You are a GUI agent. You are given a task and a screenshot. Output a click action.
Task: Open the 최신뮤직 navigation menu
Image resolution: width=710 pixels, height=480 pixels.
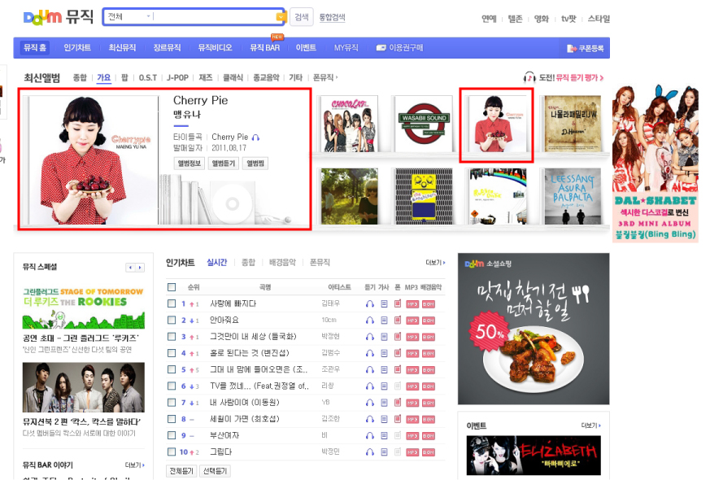(x=122, y=47)
